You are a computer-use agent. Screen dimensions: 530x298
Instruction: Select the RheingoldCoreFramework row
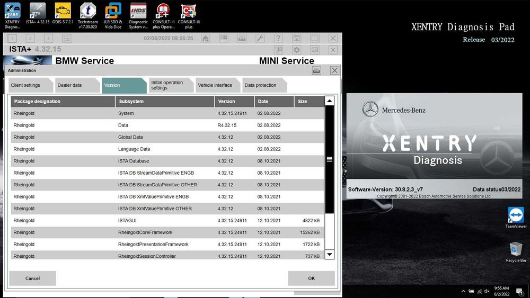167,232
